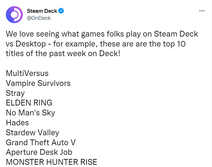
Task: Click the Hades title
Action: (17, 122)
